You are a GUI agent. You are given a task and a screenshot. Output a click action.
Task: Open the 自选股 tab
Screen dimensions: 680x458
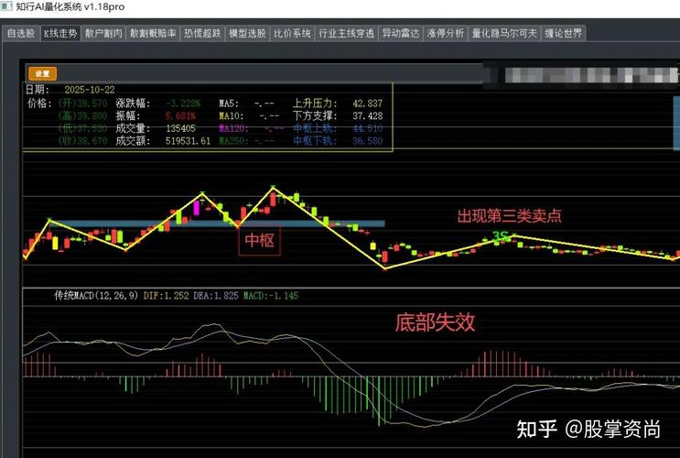point(21,33)
